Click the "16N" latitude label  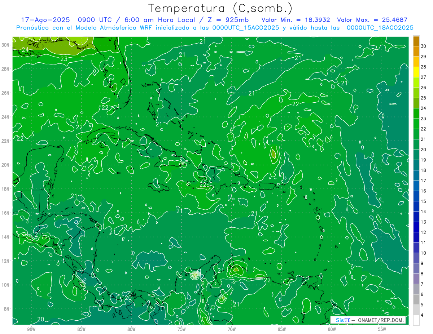pos(5,213)
